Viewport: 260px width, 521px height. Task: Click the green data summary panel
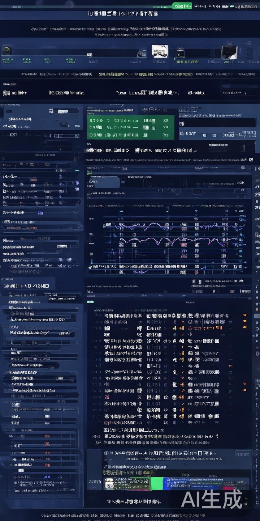click(131, 127)
